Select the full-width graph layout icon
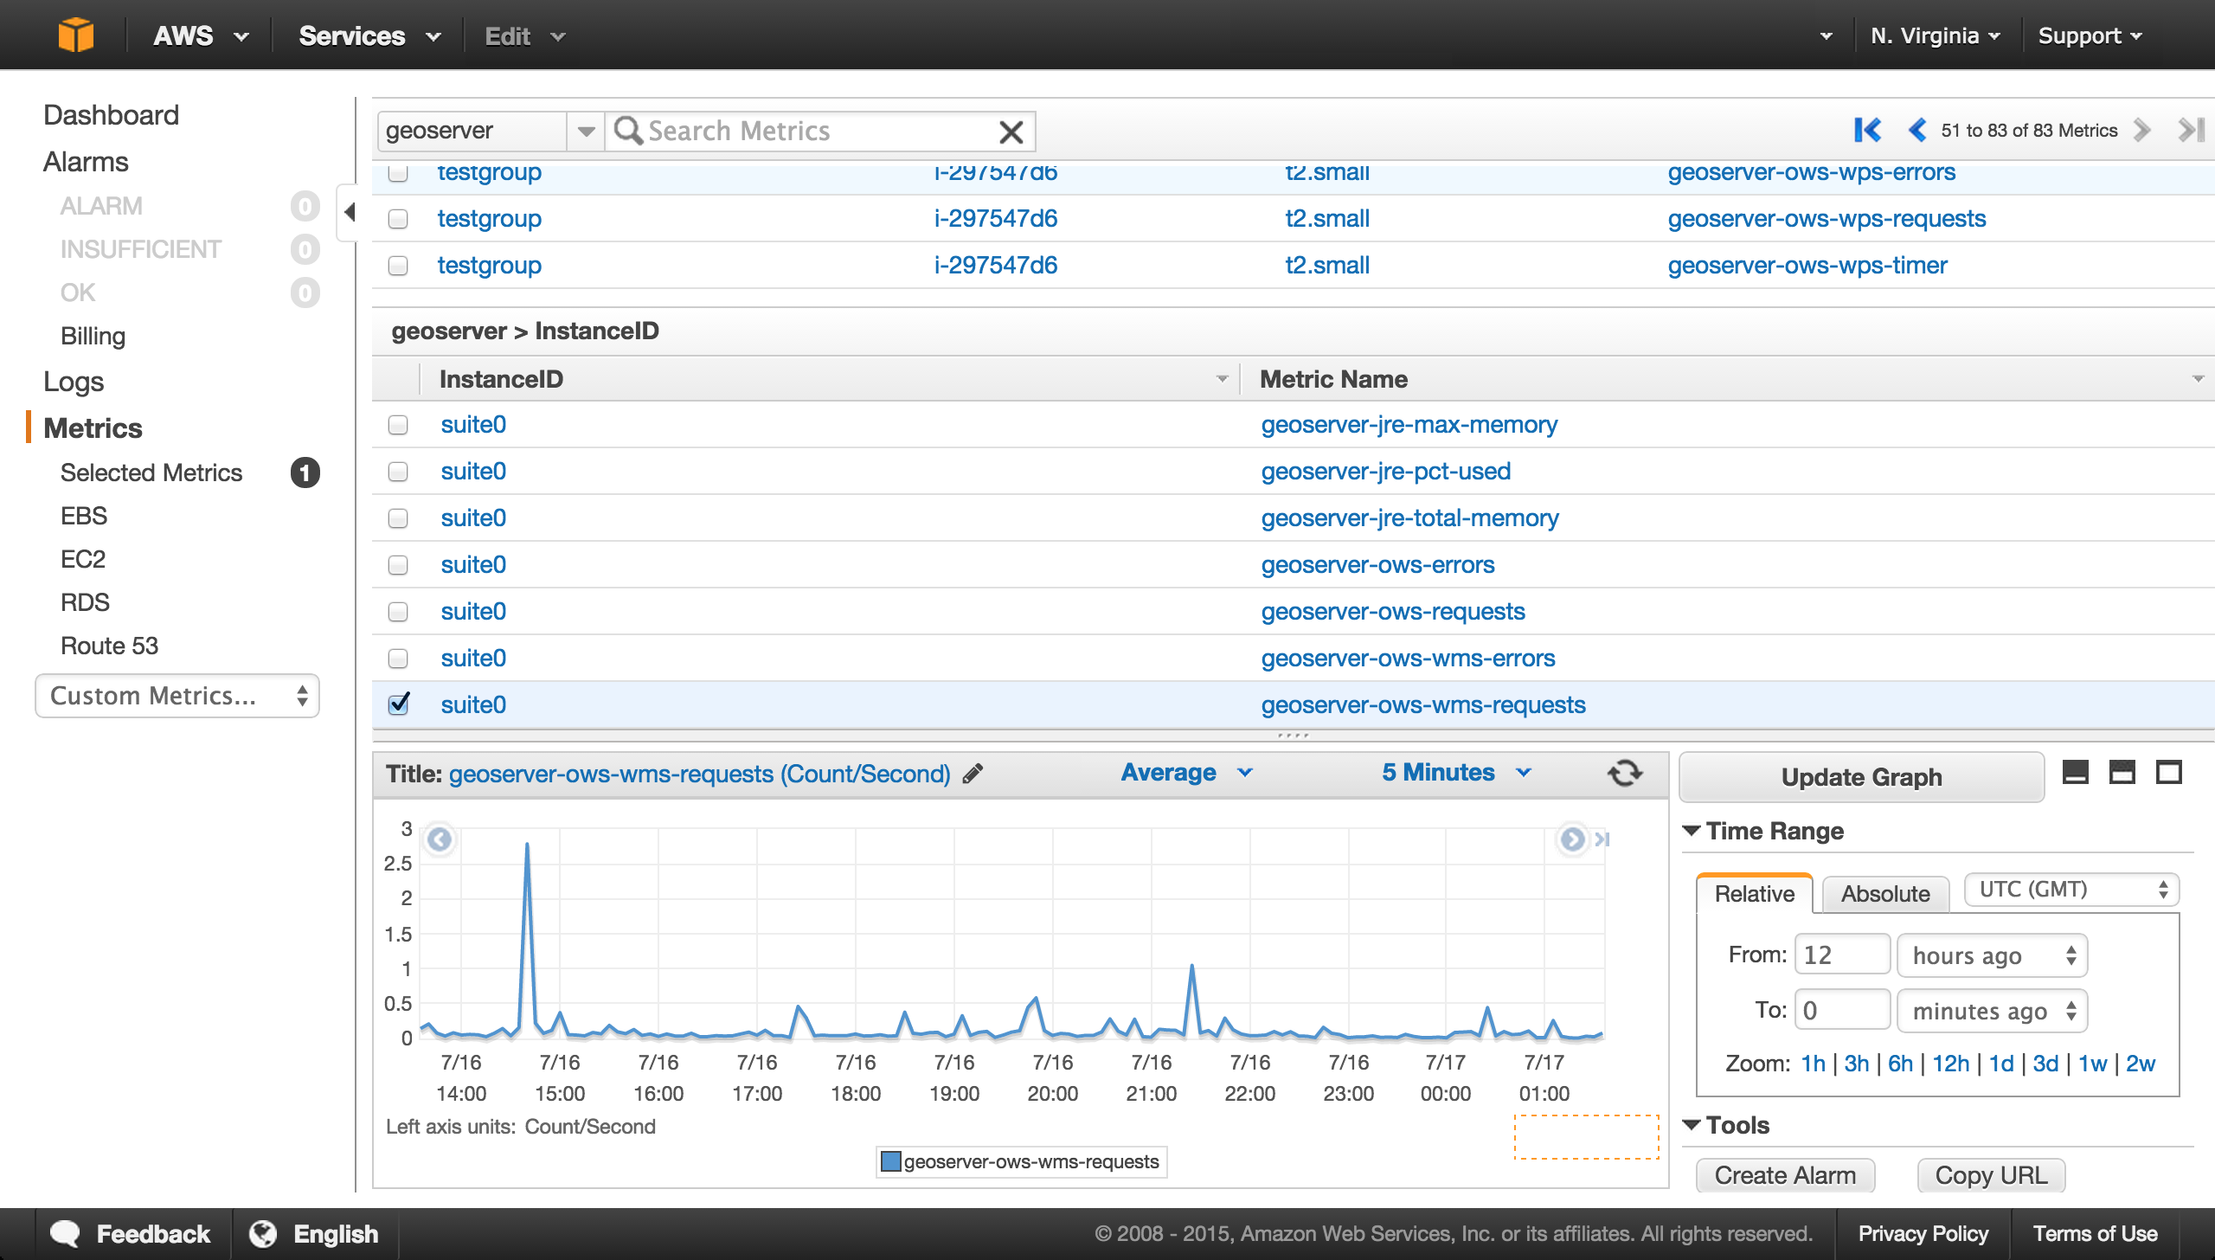Image resolution: width=2215 pixels, height=1260 pixels. pos(2075,771)
